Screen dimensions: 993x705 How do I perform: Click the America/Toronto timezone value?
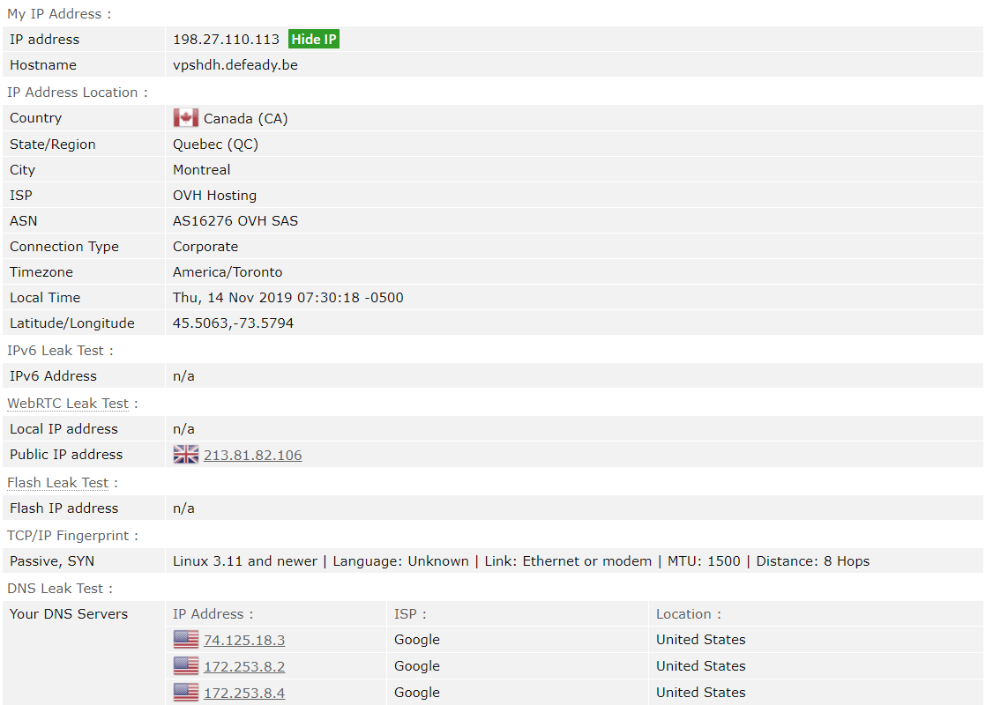(228, 272)
